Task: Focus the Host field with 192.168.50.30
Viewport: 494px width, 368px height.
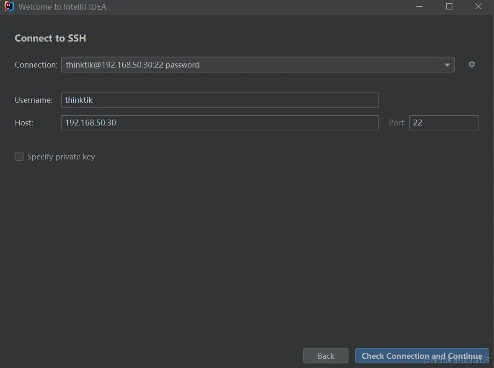Action: (220, 123)
